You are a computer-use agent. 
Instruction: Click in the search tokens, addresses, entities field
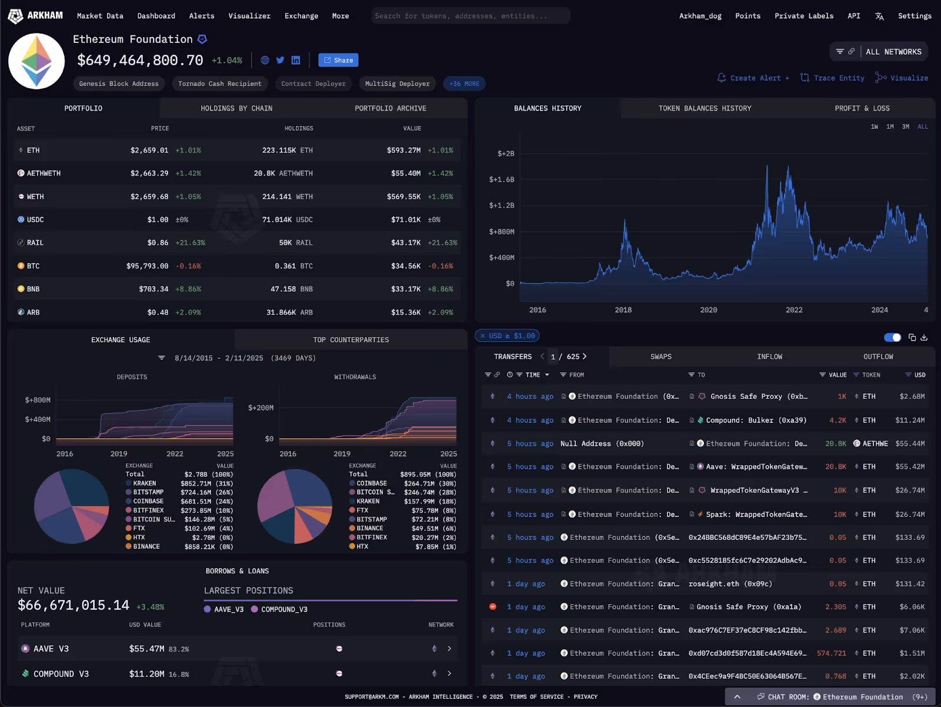470,16
